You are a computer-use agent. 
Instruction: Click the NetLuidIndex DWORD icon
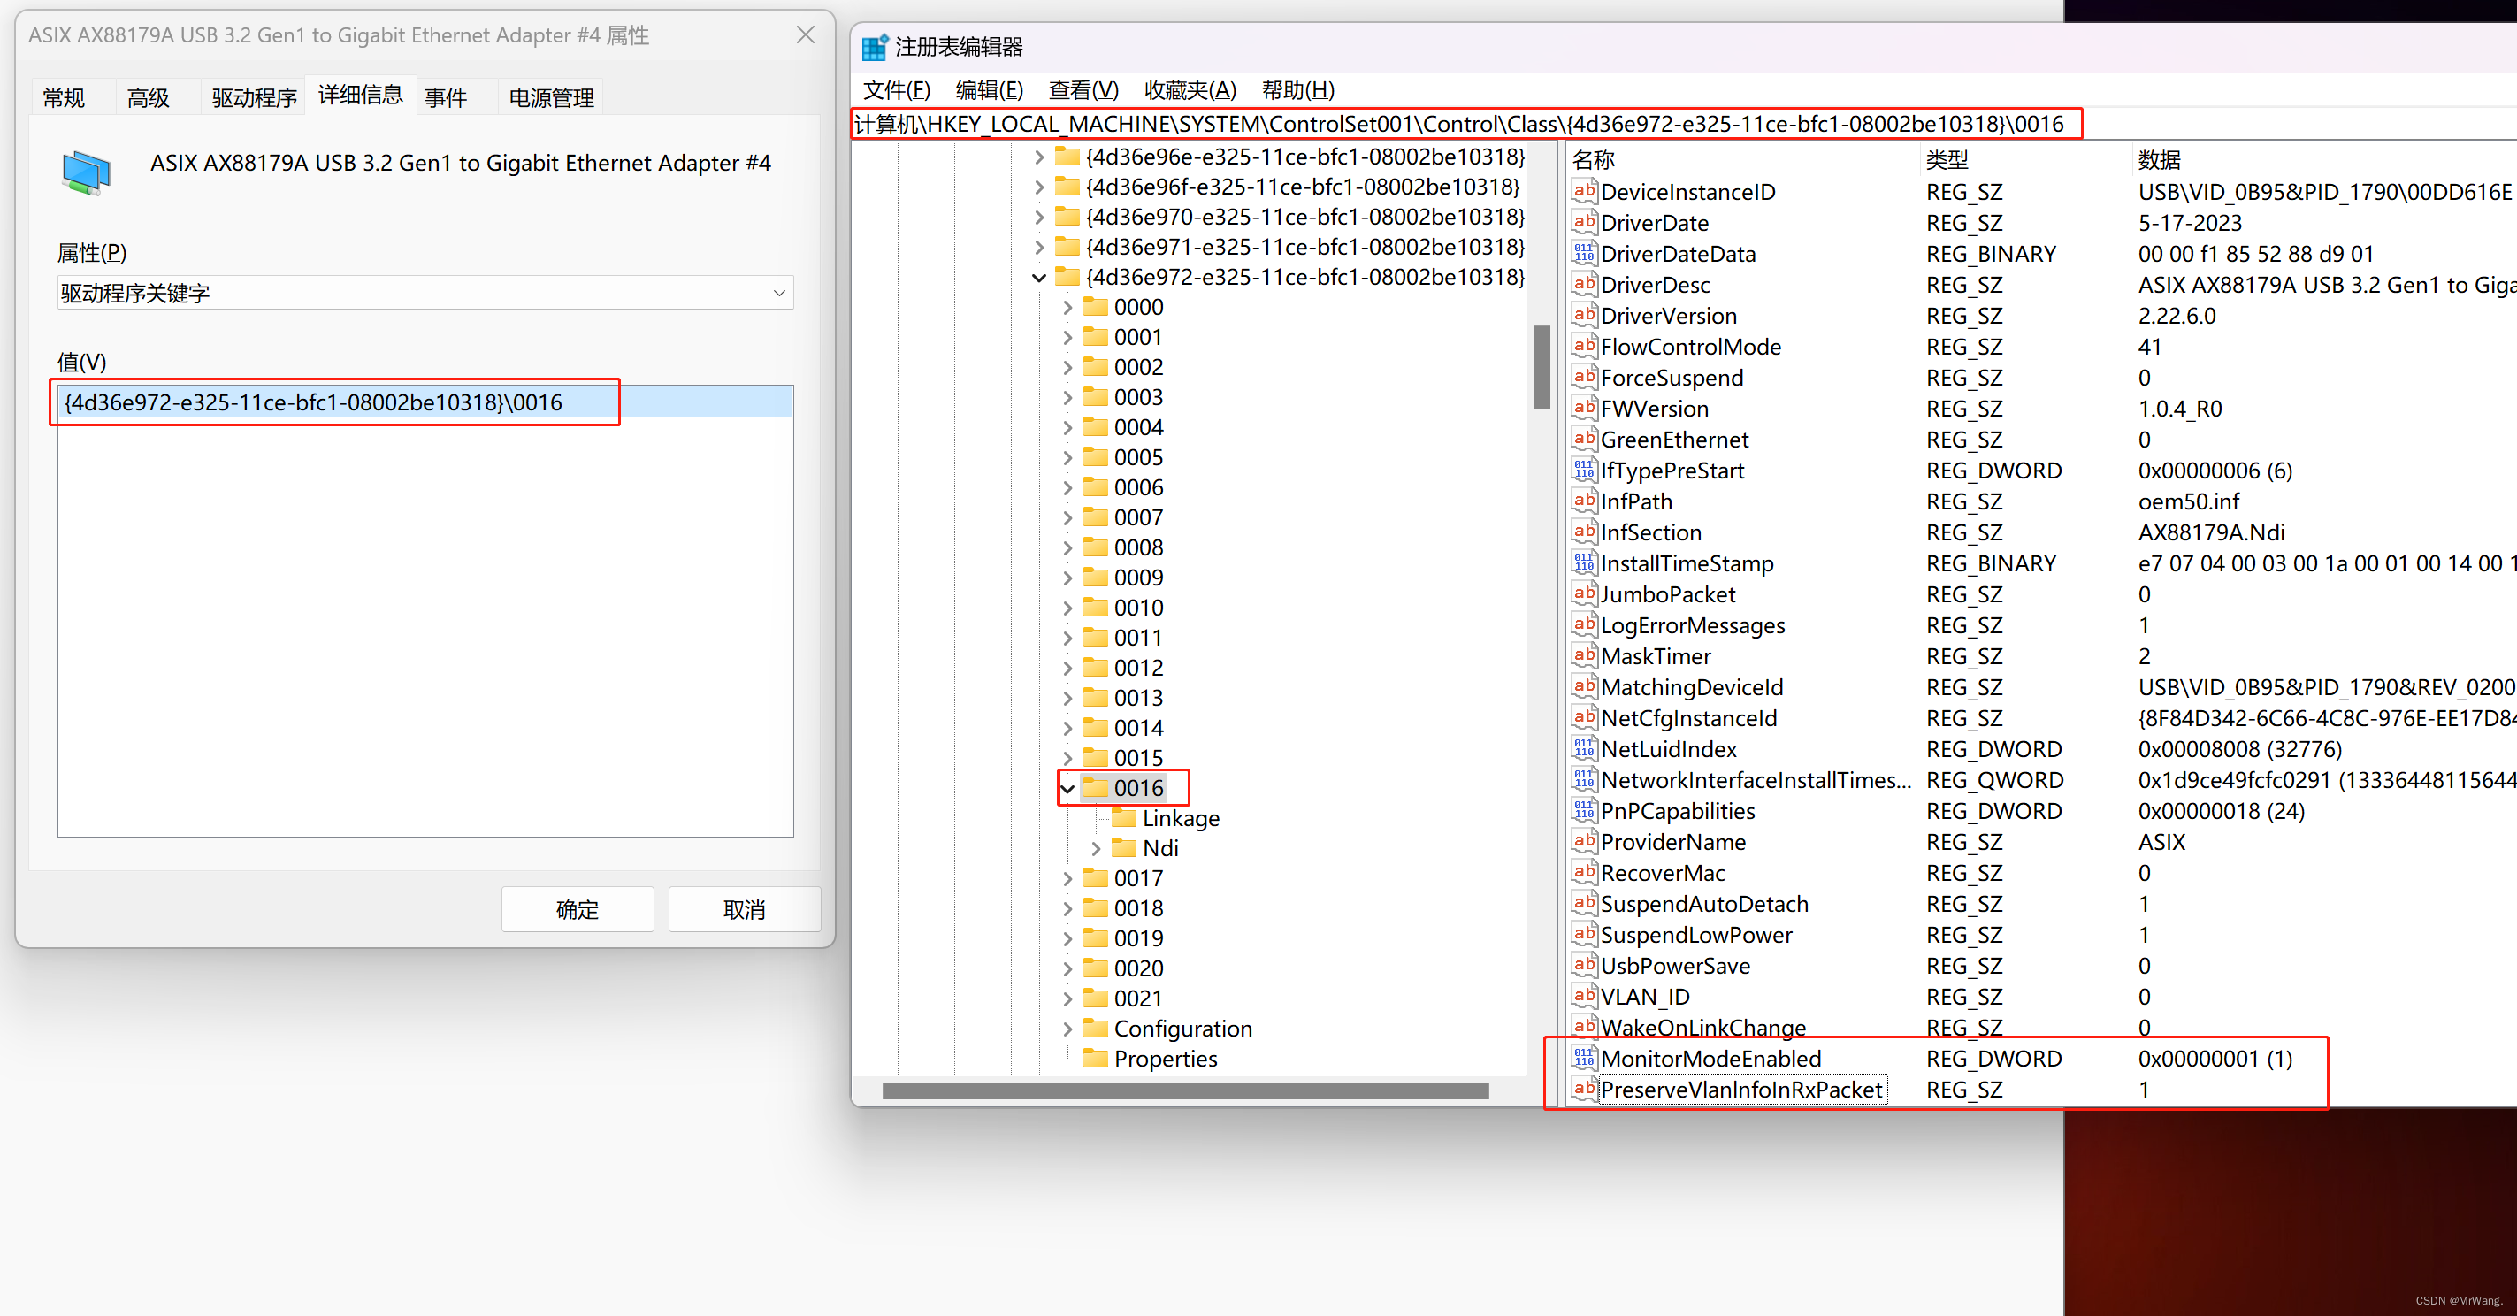tap(1584, 748)
